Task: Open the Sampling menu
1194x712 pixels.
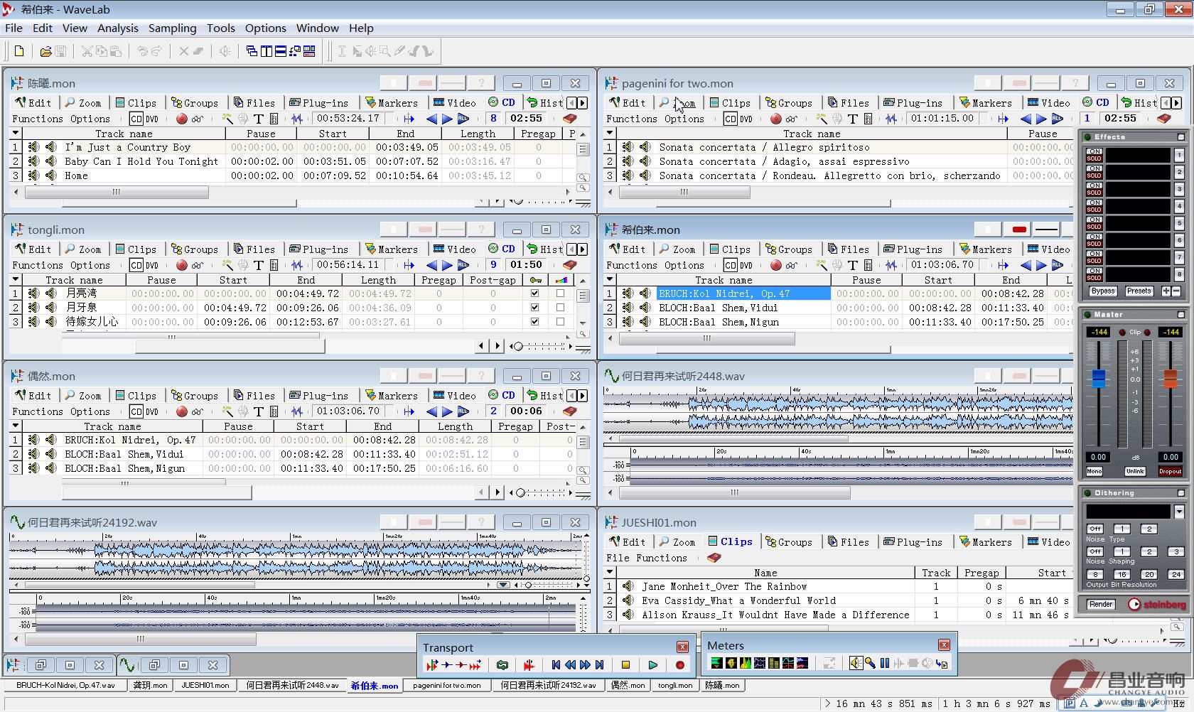Action: click(x=172, y=28)
